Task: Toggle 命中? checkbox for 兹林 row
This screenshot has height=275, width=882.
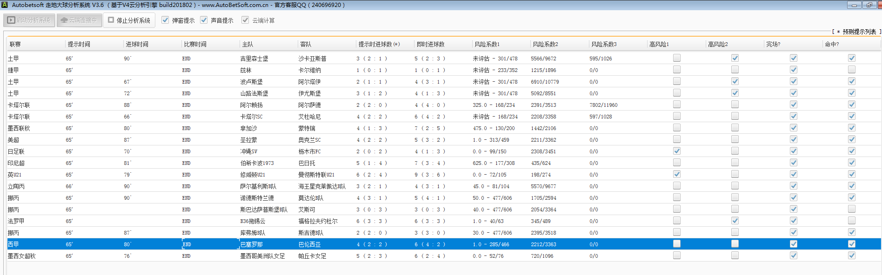Action: pyautogui.click(x=851, y=70)
